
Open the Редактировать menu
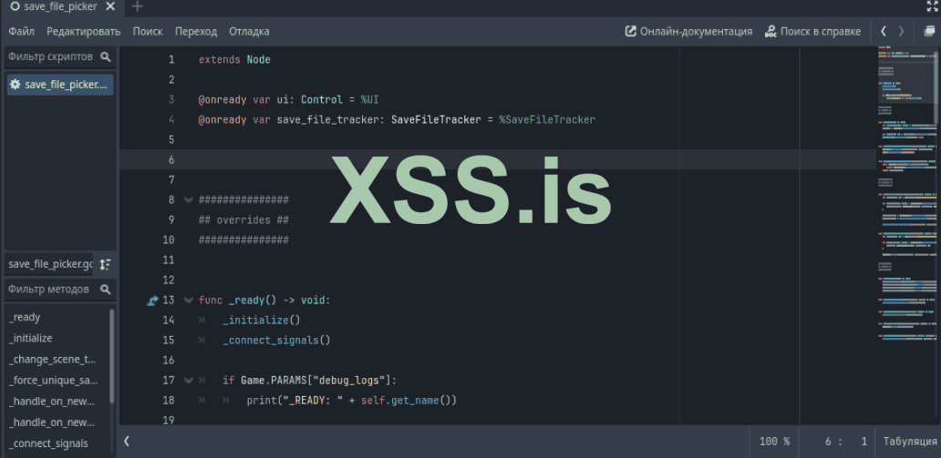[x=84, y=31]
